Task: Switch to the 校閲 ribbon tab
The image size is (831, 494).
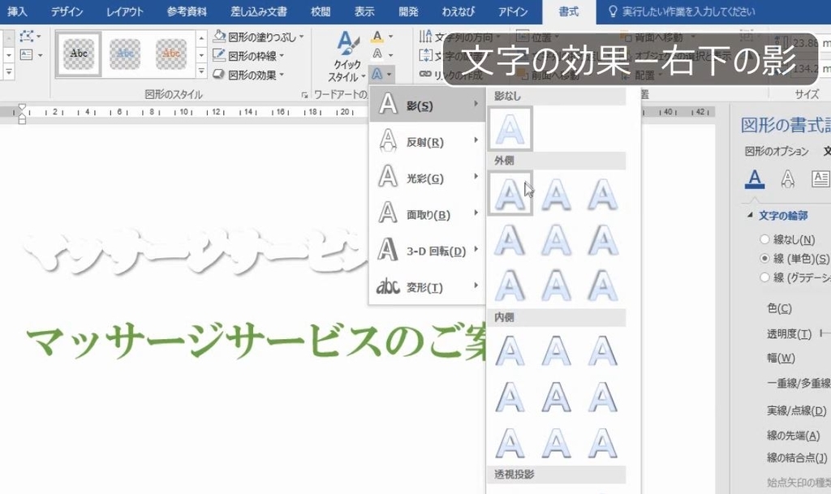Action: pyautogui.click(x=320, y=11)
